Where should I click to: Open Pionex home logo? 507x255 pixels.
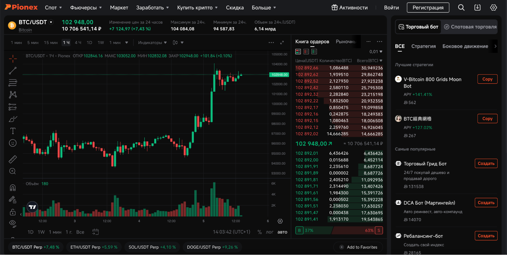click(x=21, y=7)
